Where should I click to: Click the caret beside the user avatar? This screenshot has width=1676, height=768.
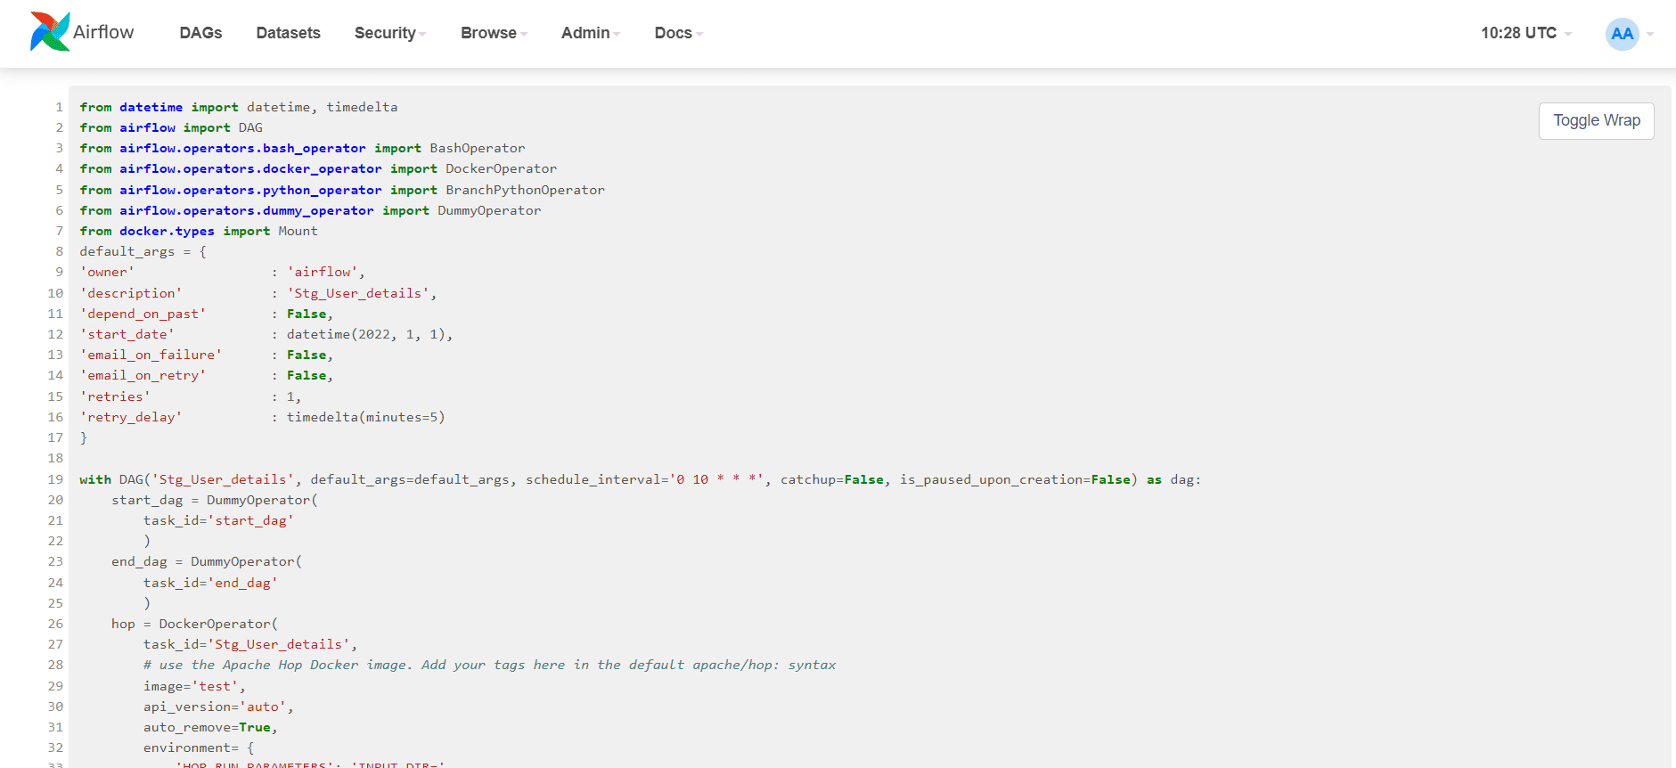coord(1650,35)
